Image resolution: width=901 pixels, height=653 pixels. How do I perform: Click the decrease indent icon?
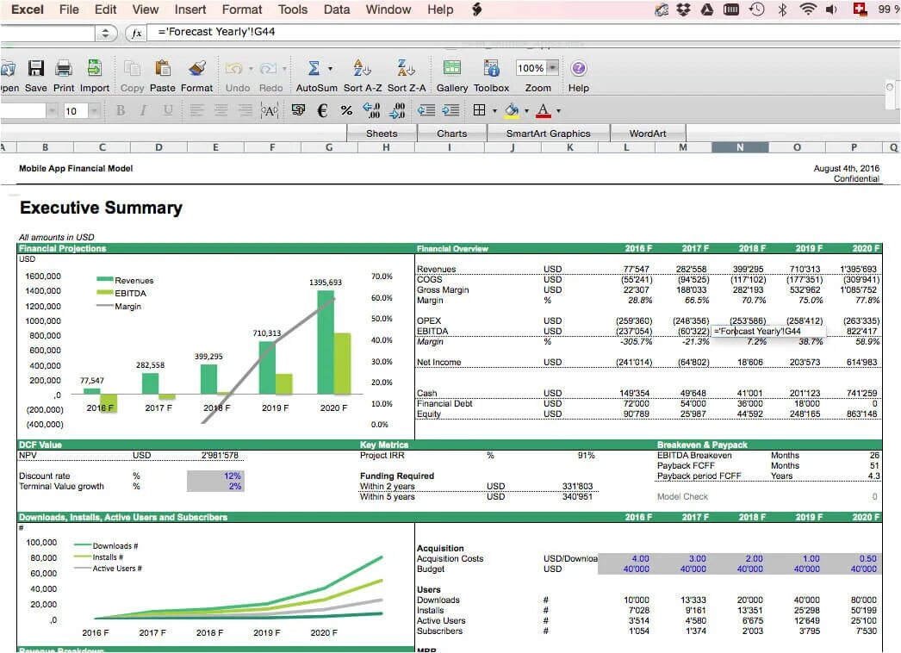pyautogui.click(x=426, y=110)
